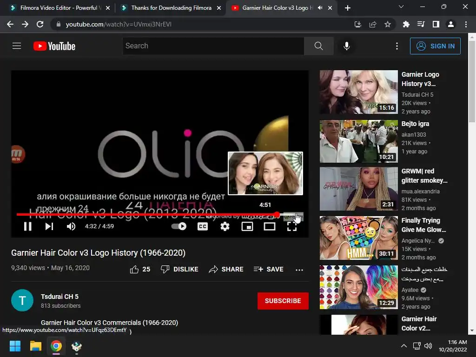This screenshot has width=476, height=357.
Task: Switch to Filmora Video Editor tab
Action: click(x=59, y=8)
